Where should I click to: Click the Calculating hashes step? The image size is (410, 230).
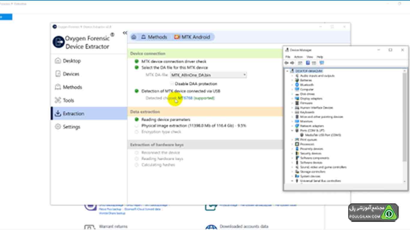[158, 165]
